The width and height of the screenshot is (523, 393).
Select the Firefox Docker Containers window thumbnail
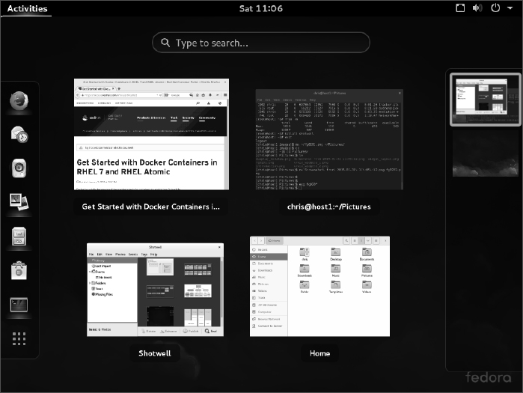click(151, 134)
